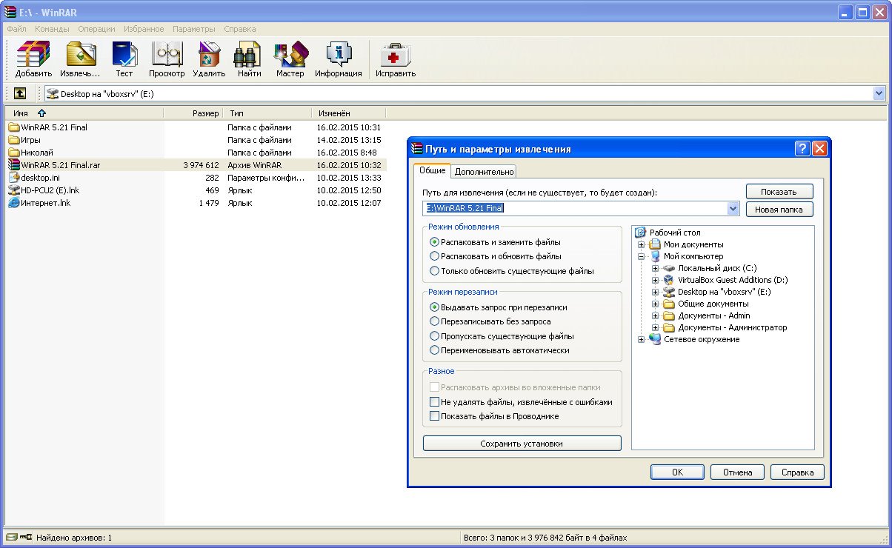Screen dimensions: 892x548
Task: Enable Показать файлы в Проводнике checkbox
Action: coord(435,416)
